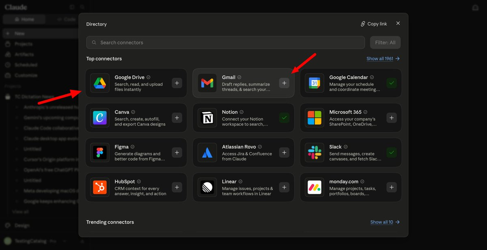This screenshot has width=487, height=250.
Task: Open the monday.com logo icon
Action: click(315, 187)
